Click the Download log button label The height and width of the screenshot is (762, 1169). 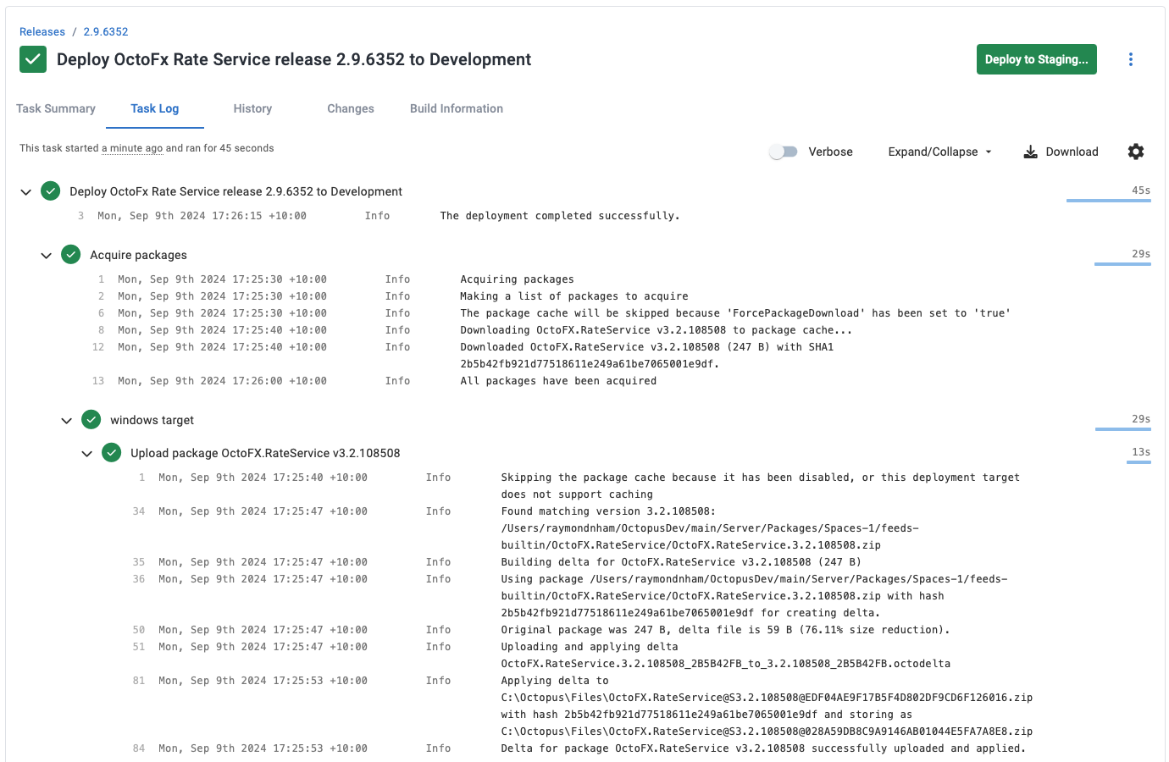1072,152
